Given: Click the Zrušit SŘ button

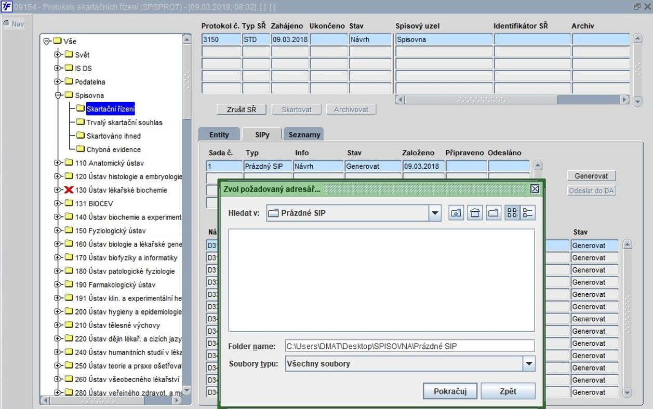Looking at the screenshot, I should point(242,110).
